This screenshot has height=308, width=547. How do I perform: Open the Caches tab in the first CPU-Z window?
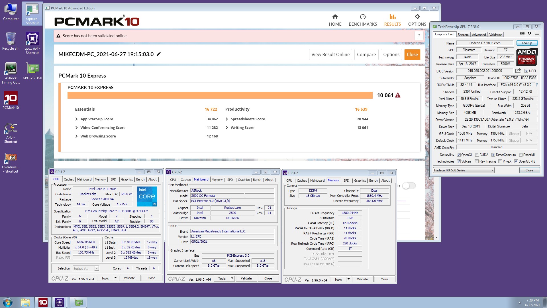click(69, 179)
